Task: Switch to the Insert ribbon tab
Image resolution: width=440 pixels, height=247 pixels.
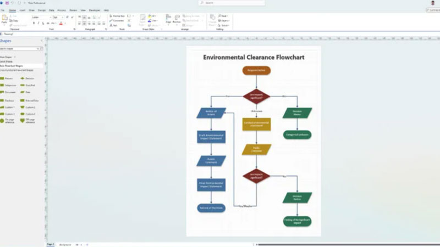Action: click(x=23, y=10)
